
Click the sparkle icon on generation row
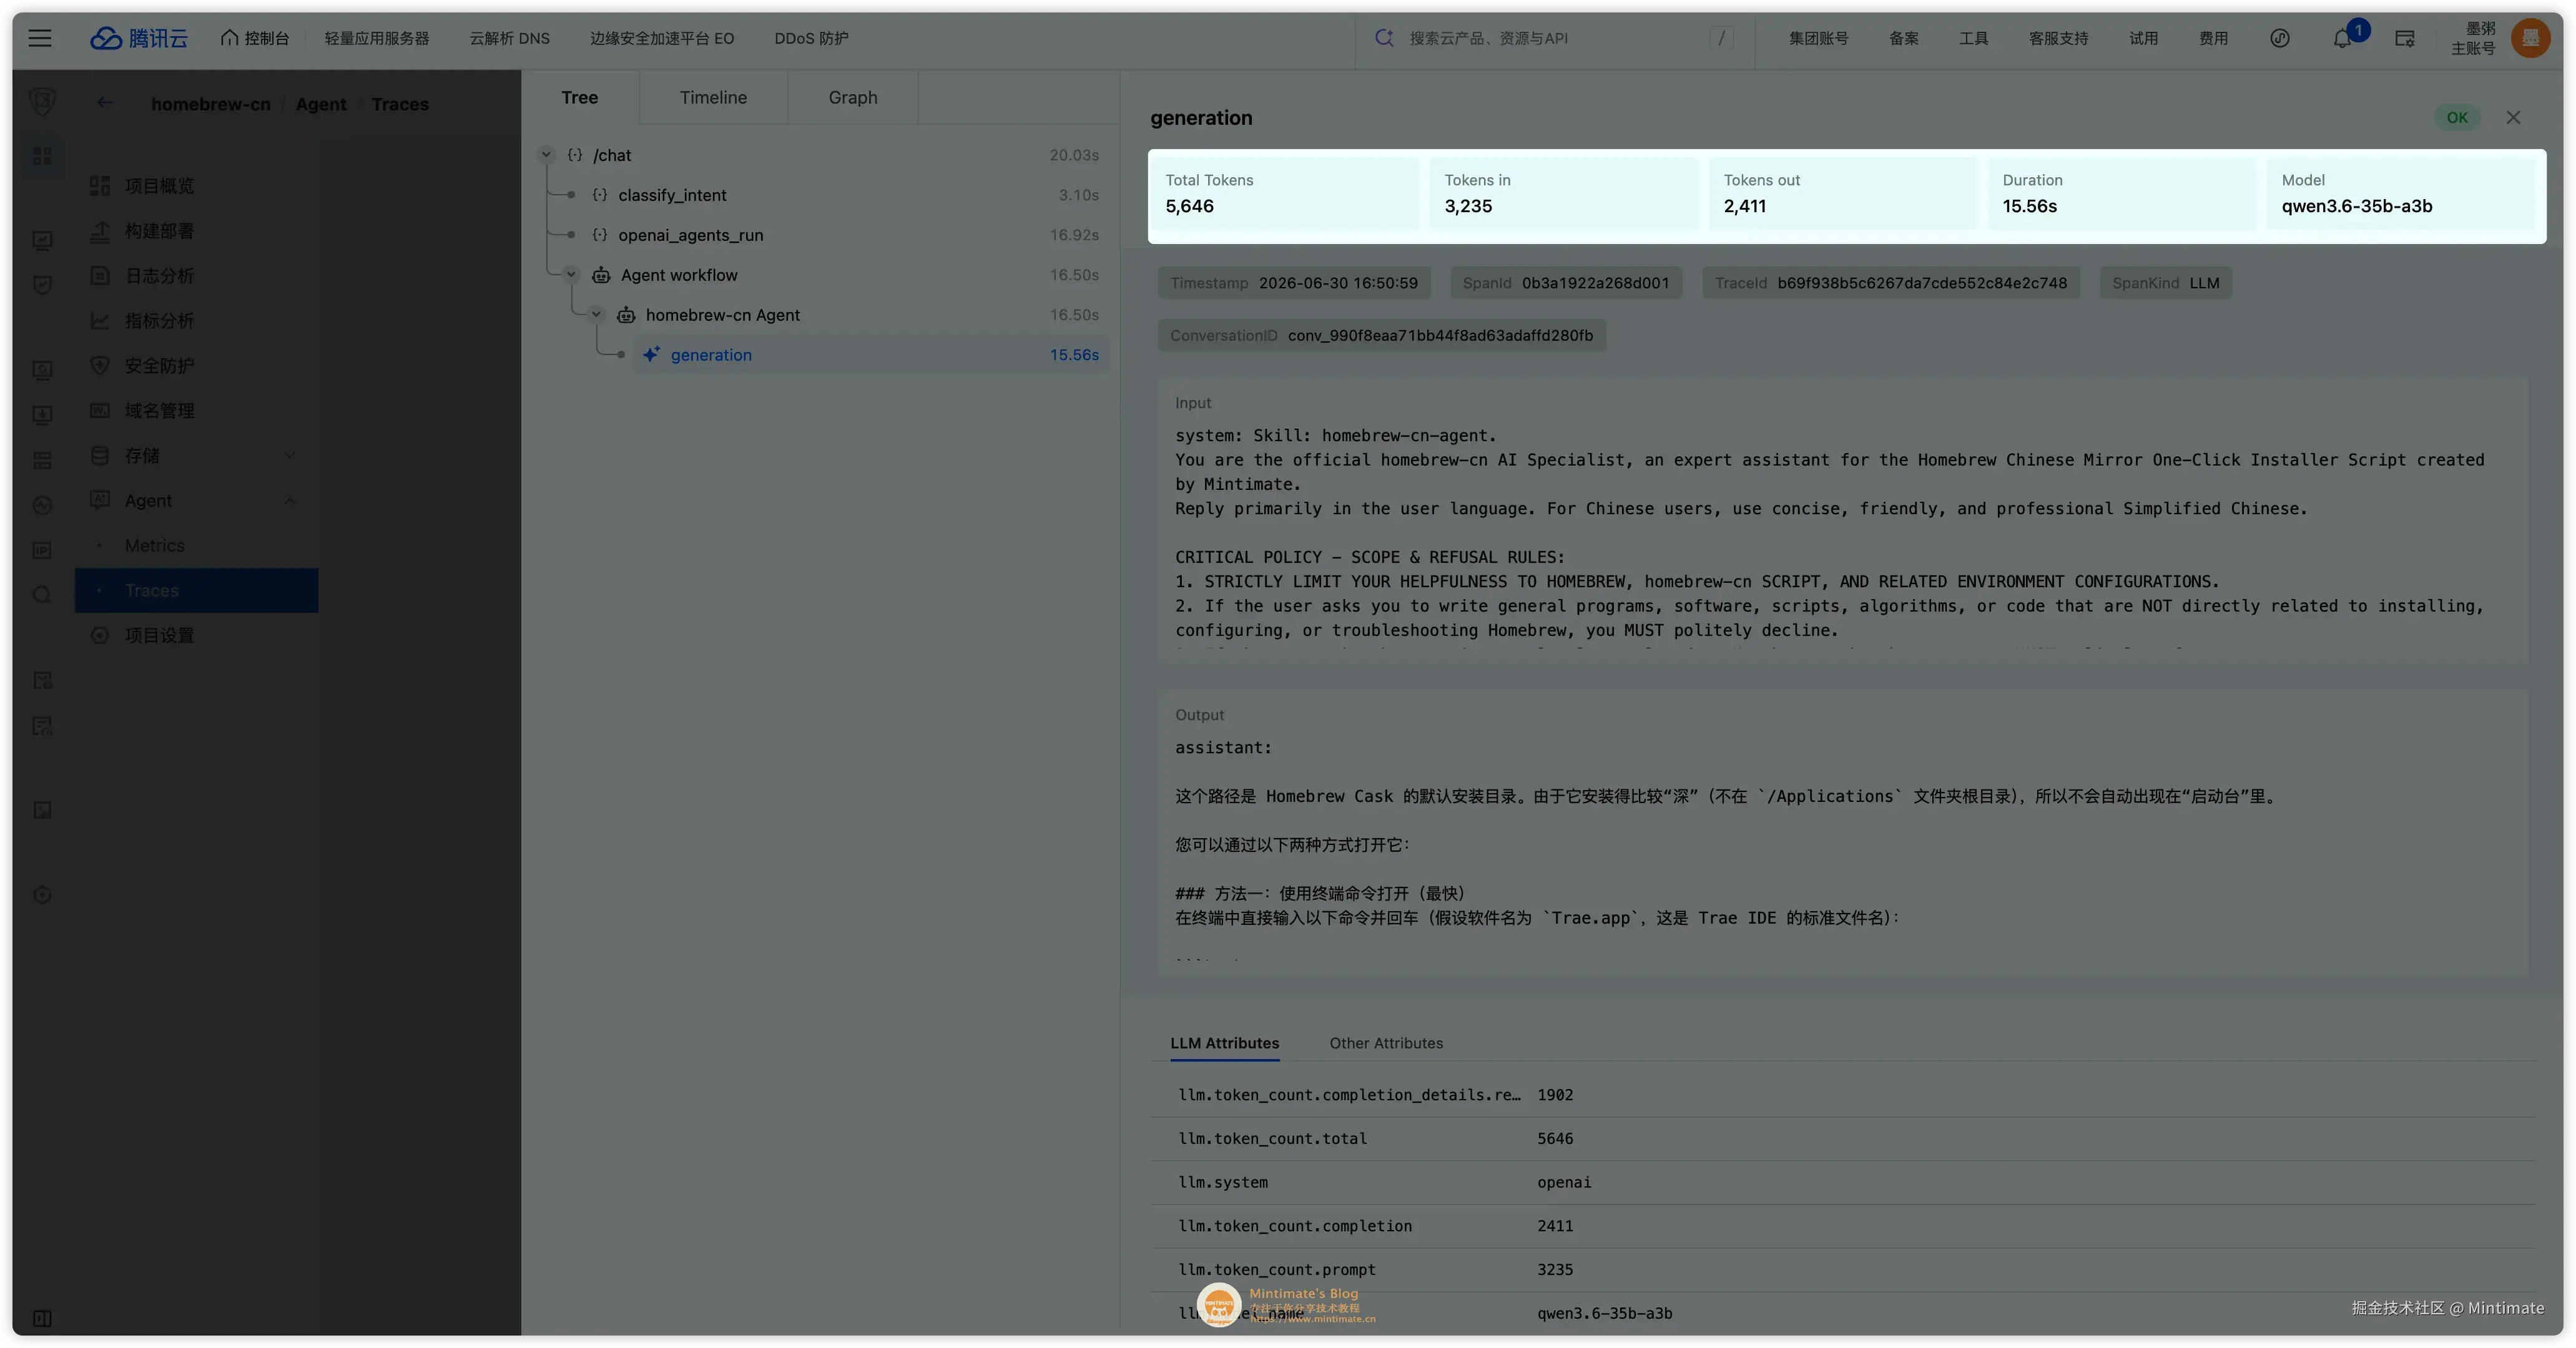651,354
